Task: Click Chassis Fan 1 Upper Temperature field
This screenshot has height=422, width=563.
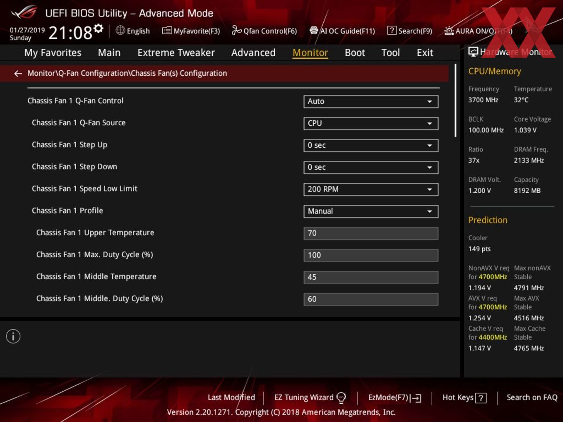Action: click(x=371, y=233)
